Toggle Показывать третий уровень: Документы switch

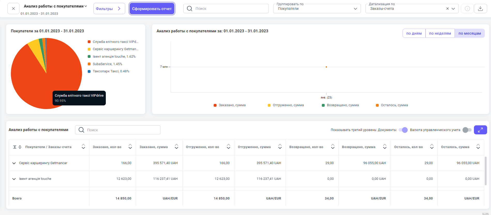coord(403,130)
